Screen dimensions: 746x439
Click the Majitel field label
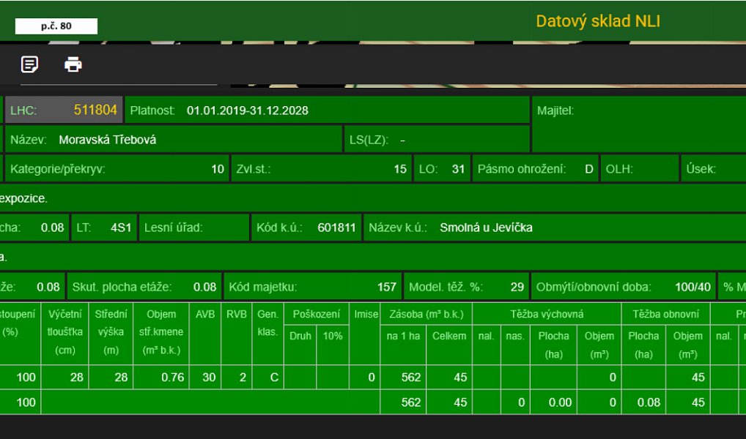[555, 110]
